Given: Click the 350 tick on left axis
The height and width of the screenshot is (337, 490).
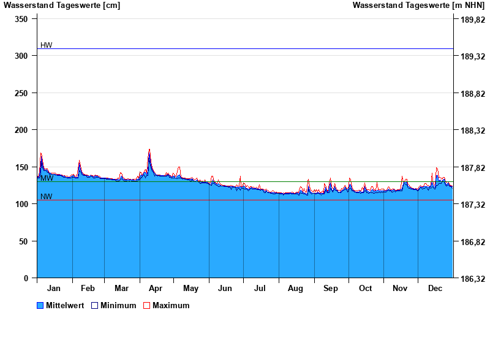Looking at the screenshot, I should tap(21, 19).
